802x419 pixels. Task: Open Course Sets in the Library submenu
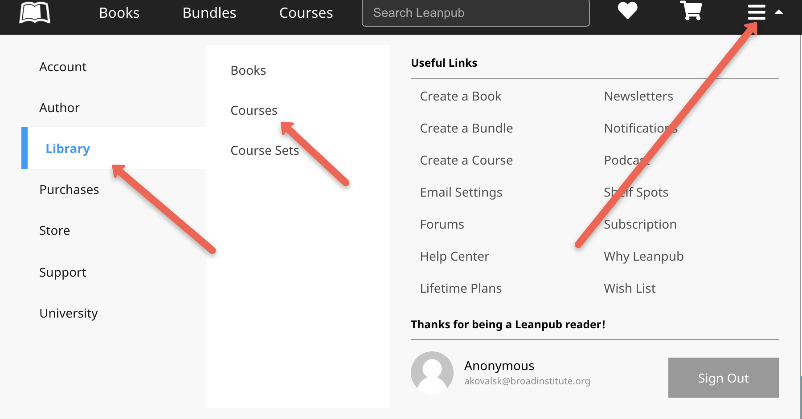click(x=265, y=150)
